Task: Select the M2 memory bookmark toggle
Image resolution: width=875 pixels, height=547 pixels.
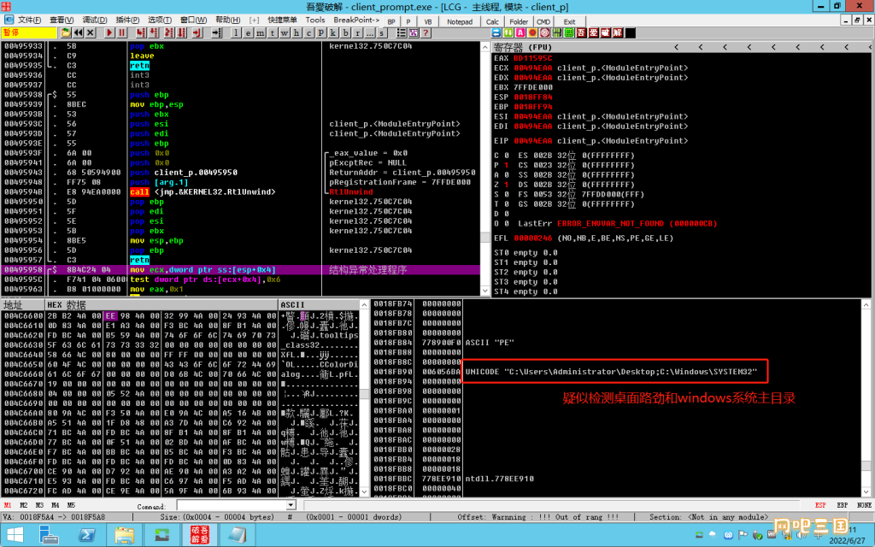Action: pos(23,505)
